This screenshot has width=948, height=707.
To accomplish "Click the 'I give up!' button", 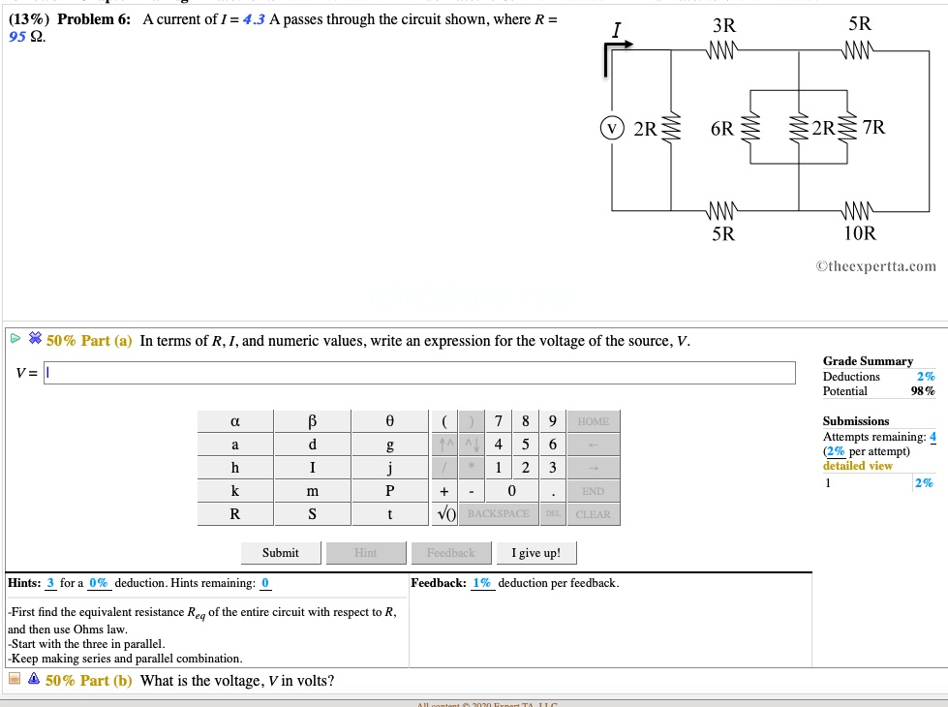I will pos(536,553).
